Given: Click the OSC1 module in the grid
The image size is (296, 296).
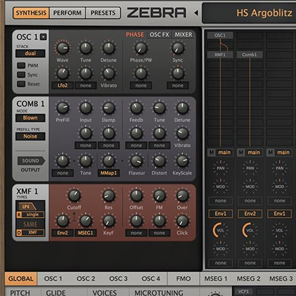Looking at the screenshot, I should (x=220, y=35).
